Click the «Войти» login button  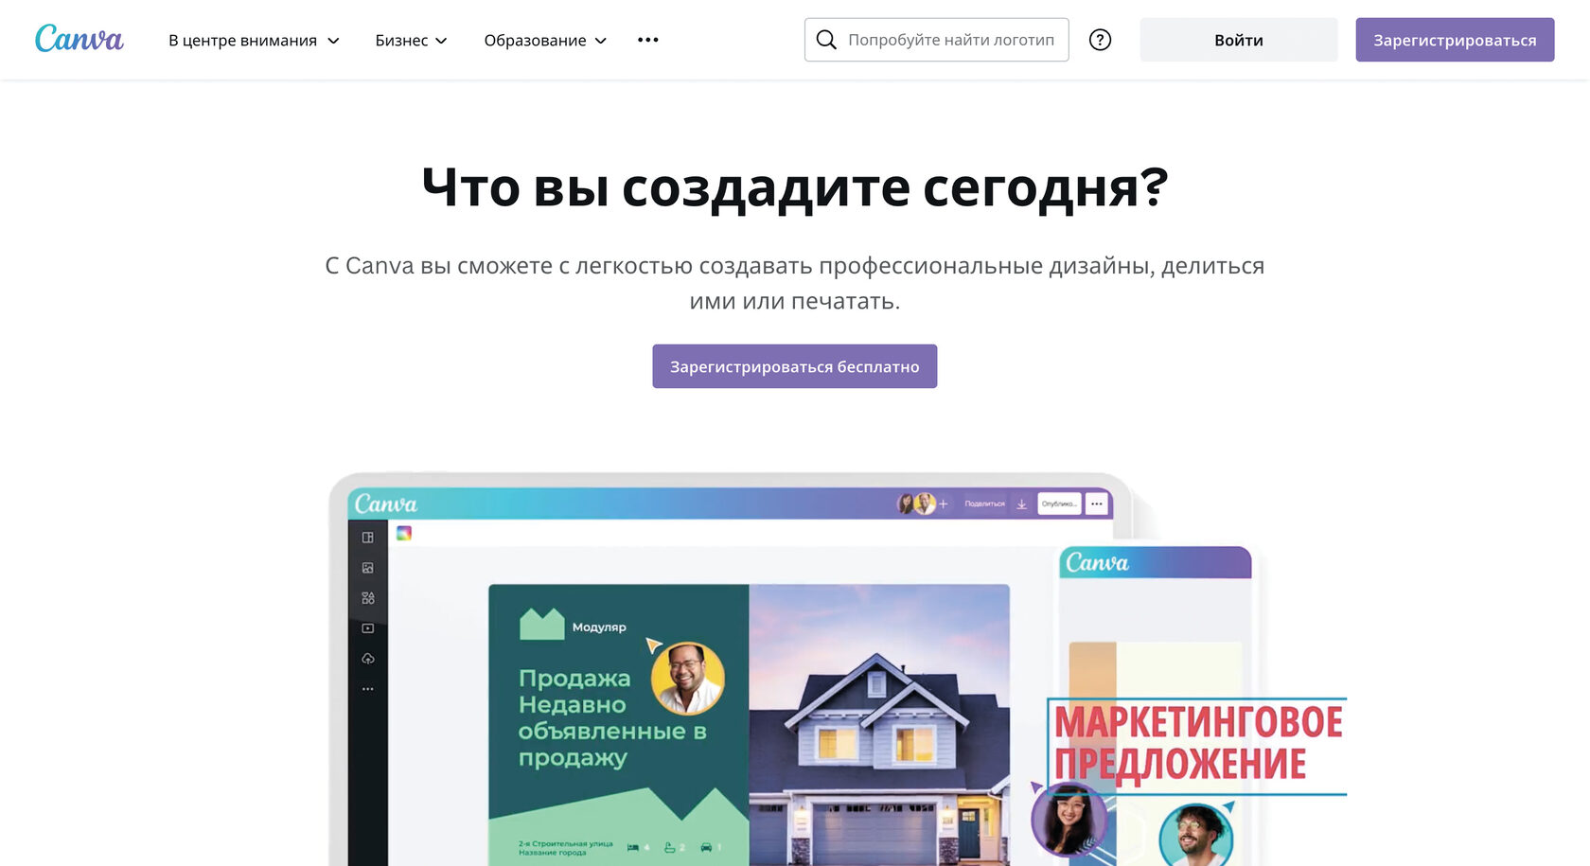[x=1239, y=40]
